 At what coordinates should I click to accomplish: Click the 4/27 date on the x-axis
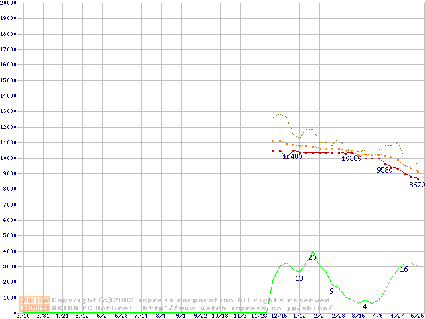pyautogui.click(x=397, y=316)
